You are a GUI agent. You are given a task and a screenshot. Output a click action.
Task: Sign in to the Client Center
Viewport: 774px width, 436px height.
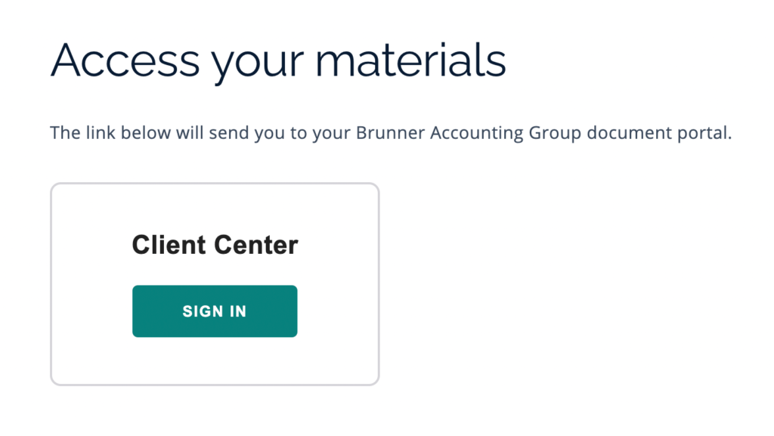(215, 311)
